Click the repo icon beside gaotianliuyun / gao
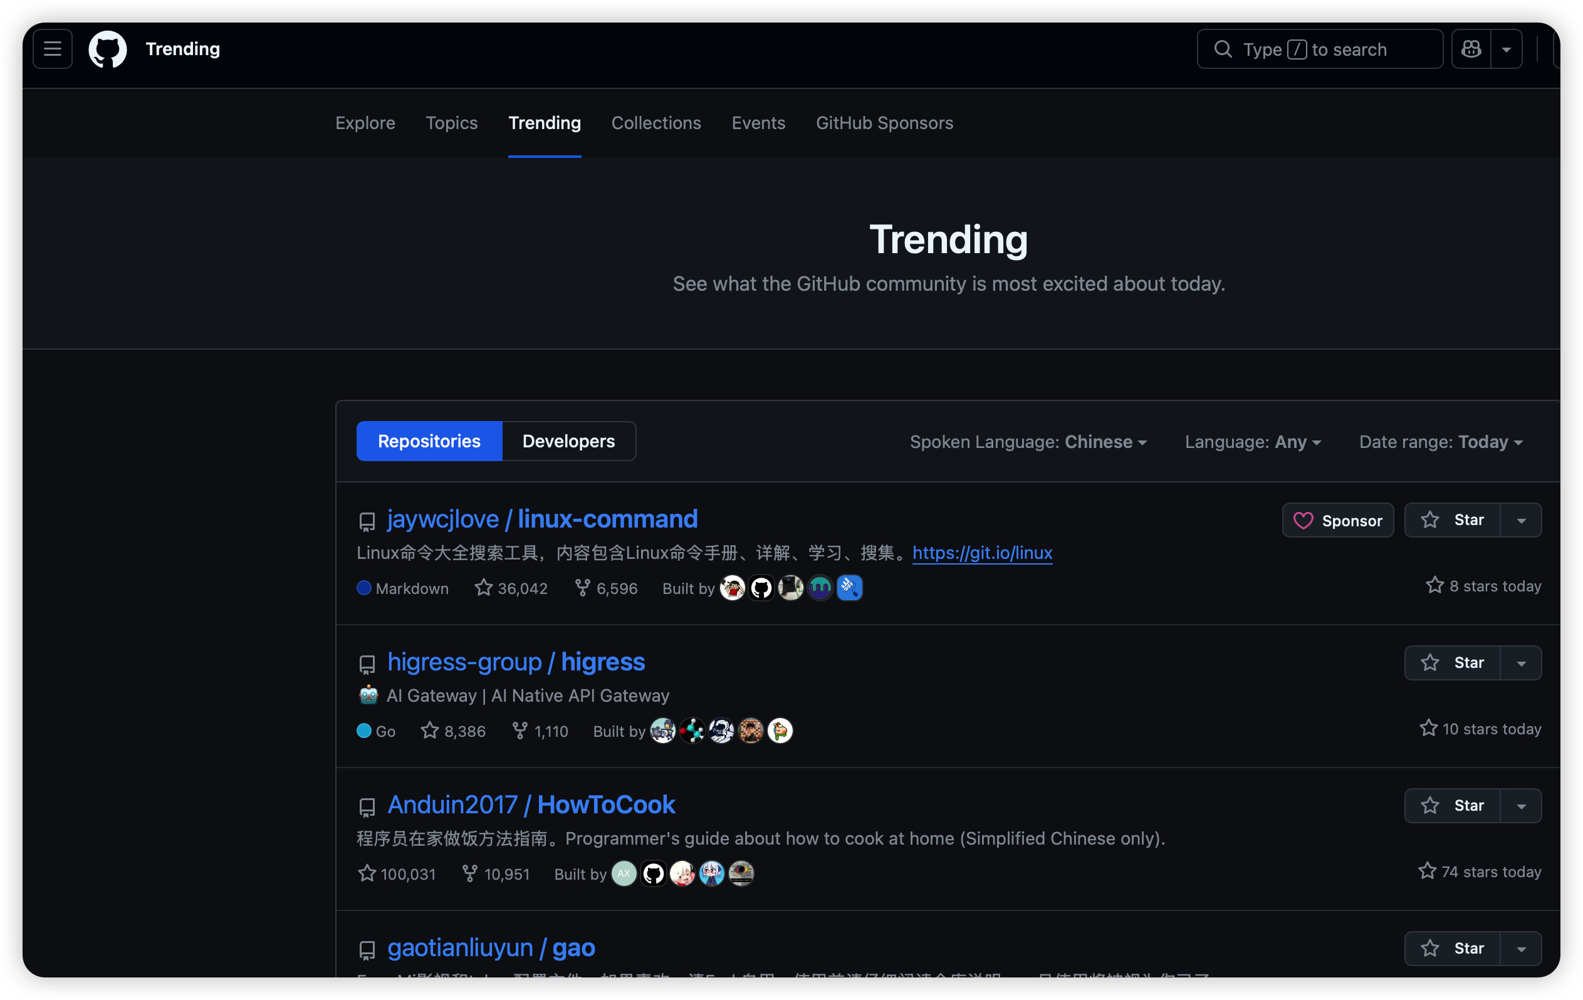This screenshot has width=1583, height=1000. (x=367, y=949)
